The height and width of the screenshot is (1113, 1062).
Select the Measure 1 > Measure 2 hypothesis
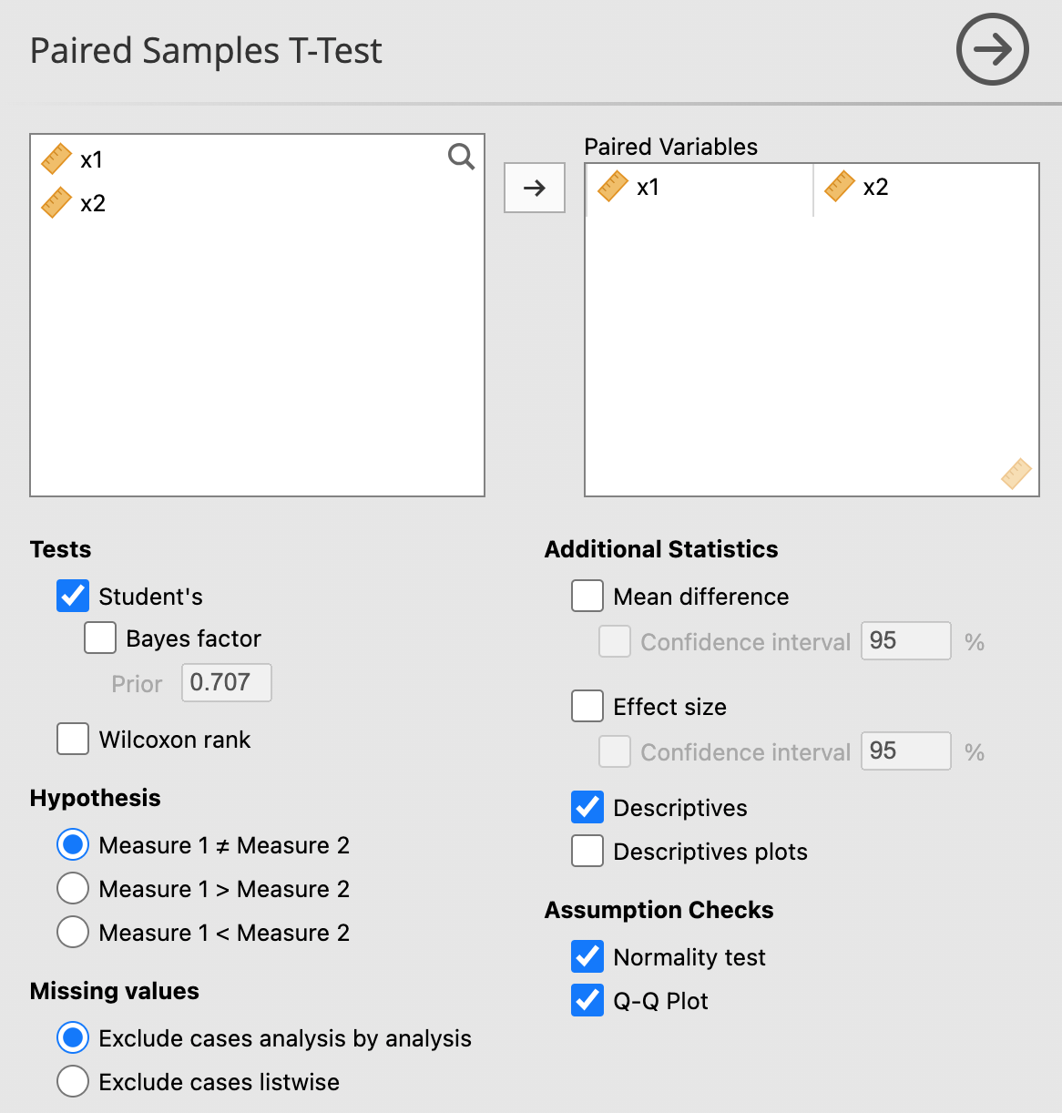pyautogui.click(x=72, y=888)
